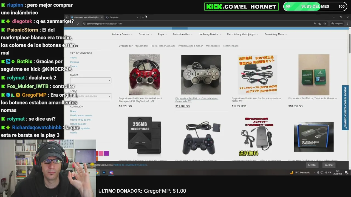Open Para Auto y Moto menu

[276, 34]
